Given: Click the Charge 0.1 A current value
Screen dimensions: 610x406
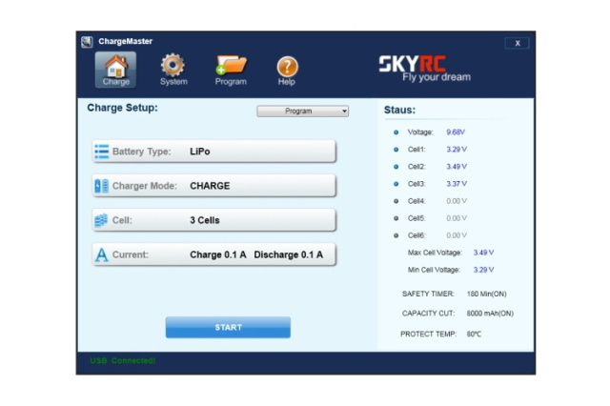Looking at the screenshot, I should pos(217,254).
